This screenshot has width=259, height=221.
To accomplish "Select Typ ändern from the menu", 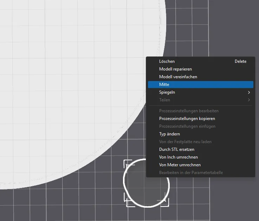I will click(201, 134).
